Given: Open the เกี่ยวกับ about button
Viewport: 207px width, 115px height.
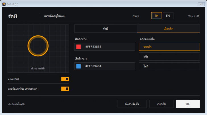Looking at the screenshot, I should click(x=161, y=104).
